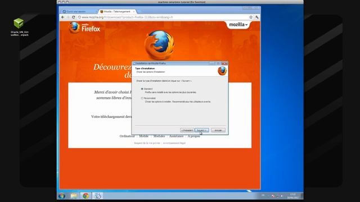Viewport: 360px width, 202px height.
Task: Open the Assistance footer link
Action: (x=176, y=136)
